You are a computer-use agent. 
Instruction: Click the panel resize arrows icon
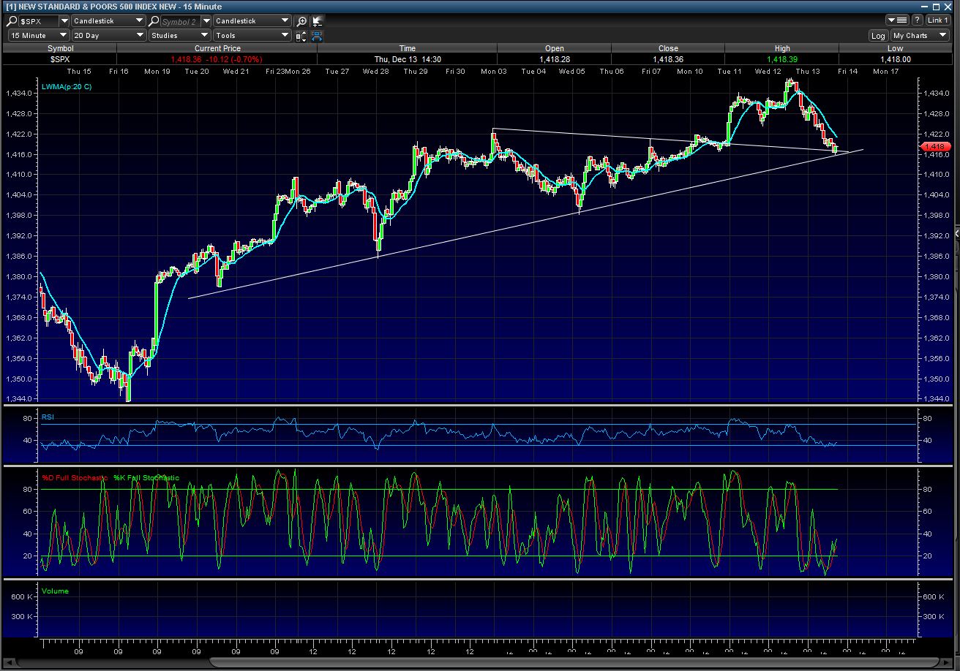point(301,35)
